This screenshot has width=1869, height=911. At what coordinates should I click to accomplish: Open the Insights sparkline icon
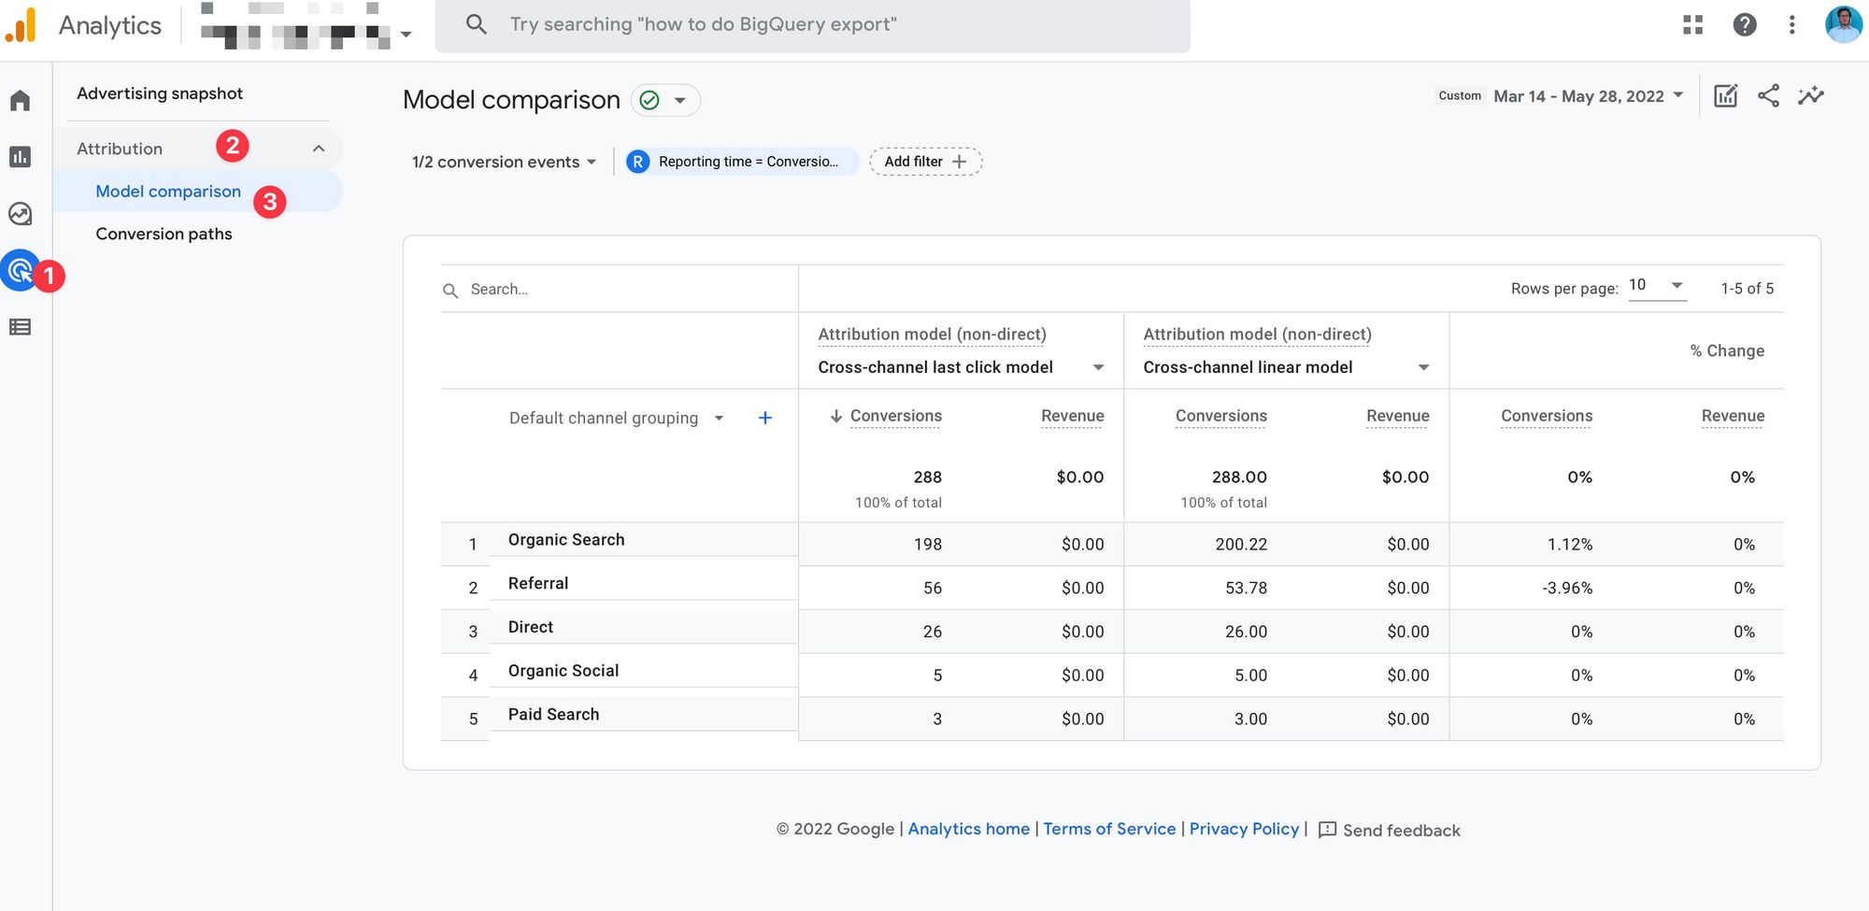[x=1811, y=95]
